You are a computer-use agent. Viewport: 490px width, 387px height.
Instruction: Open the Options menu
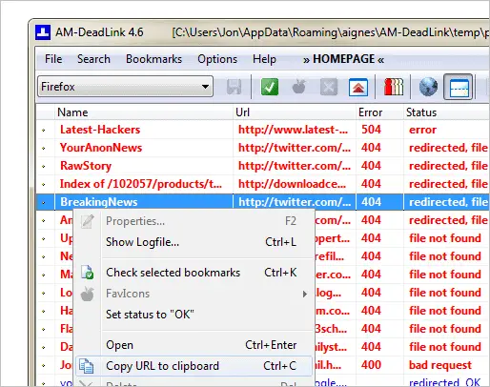(217, 59)
